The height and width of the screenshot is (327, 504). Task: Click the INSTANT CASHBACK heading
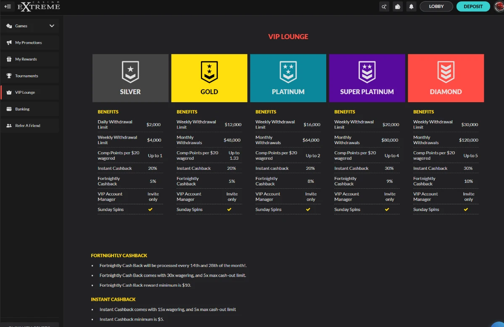pyautogui.click(x=113, y=299)
